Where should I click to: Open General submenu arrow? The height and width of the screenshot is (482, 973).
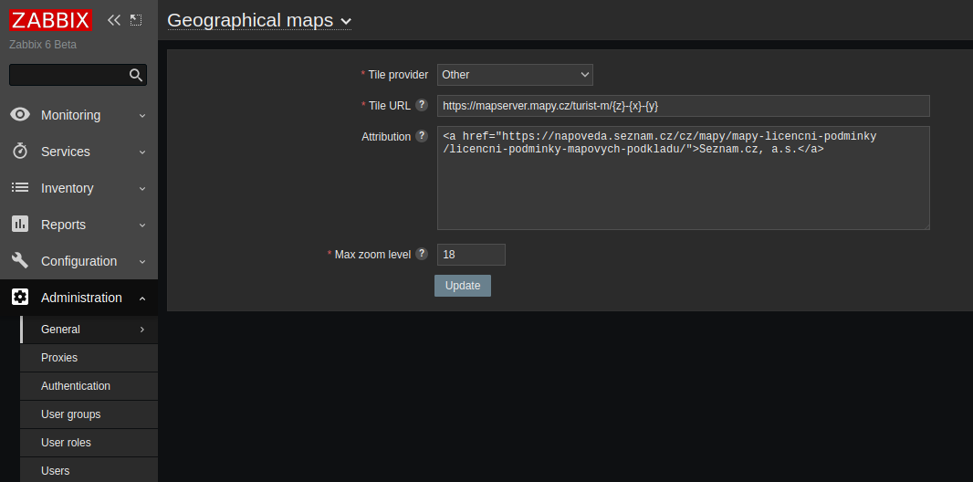[x=142, y=330]
